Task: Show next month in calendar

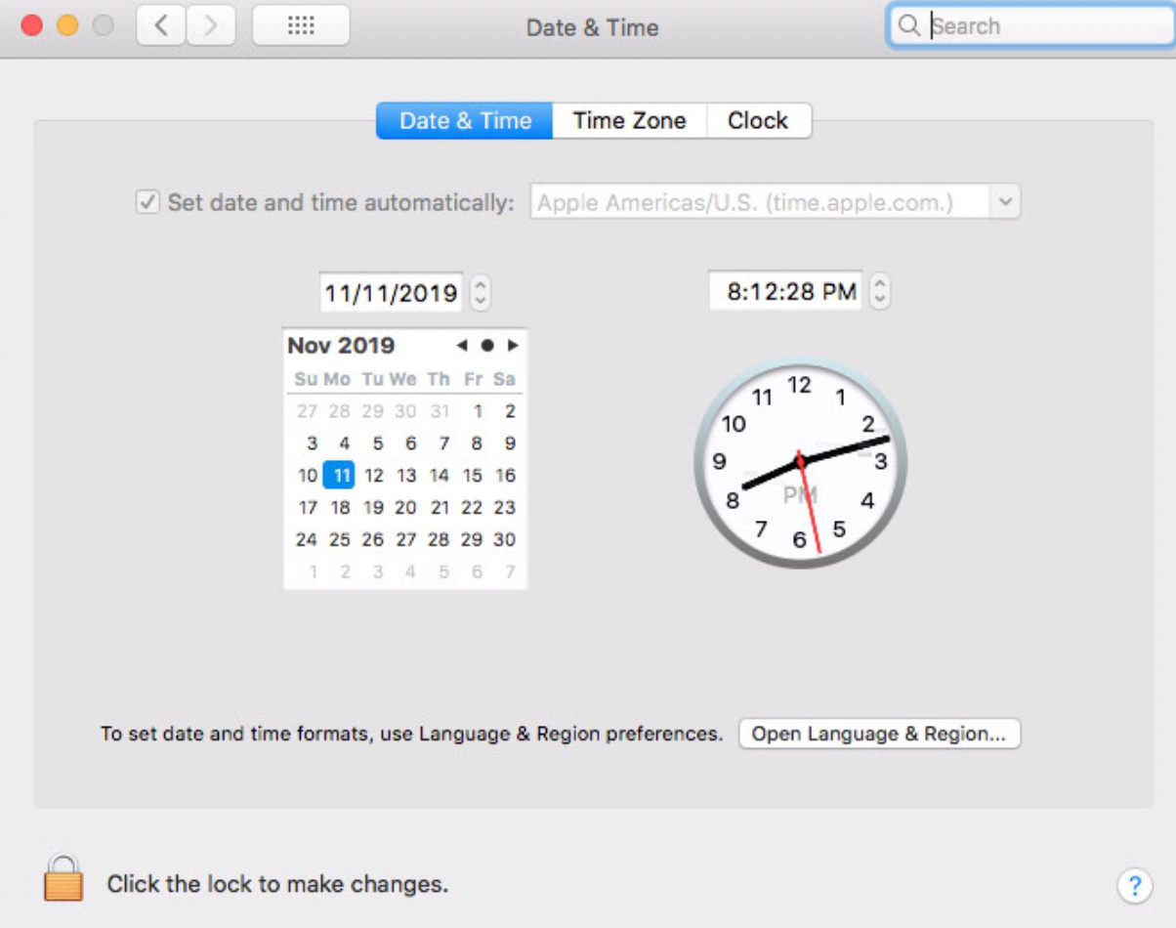Action: tap(513, 346)
